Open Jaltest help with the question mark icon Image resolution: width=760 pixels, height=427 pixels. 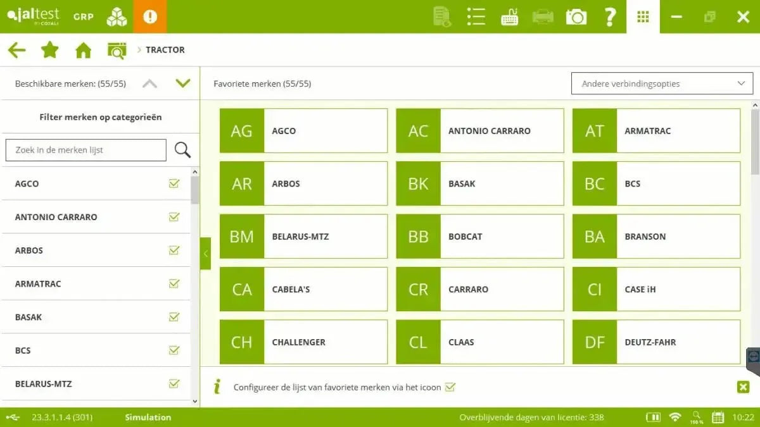[610, 17]
